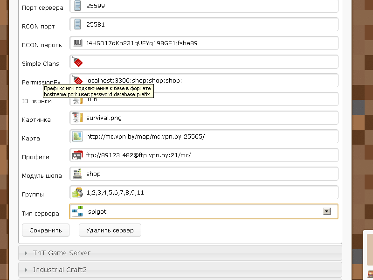Select the Профили ftp address field

210,155
